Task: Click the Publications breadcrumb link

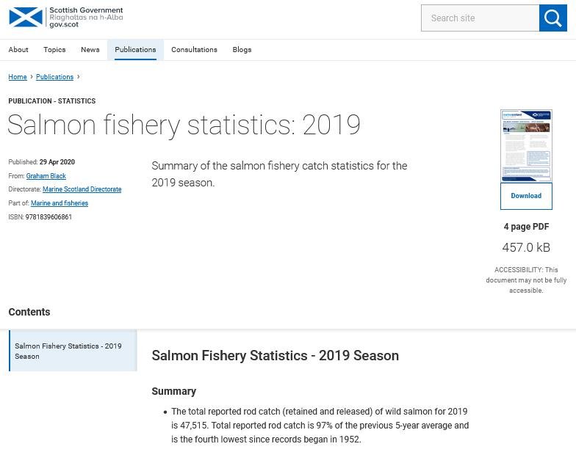Action: click(x=54, y=77)
